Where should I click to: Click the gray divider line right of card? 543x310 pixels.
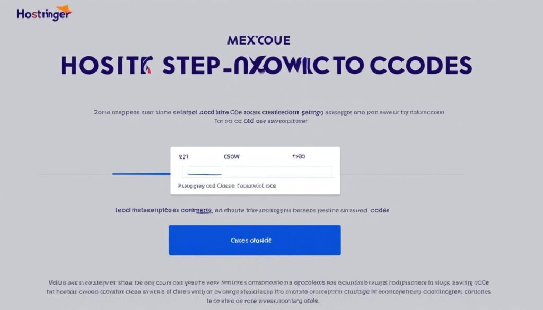402,174
